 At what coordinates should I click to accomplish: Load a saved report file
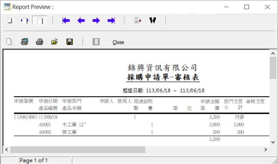54,42
